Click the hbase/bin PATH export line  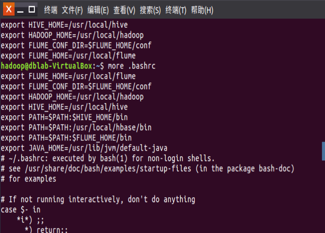(x=76, y=128)
